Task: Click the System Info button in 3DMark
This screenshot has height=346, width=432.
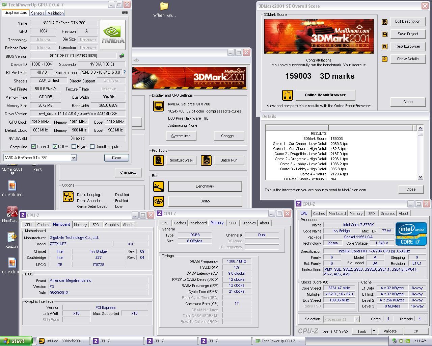Action: pyautogui.click(x=181, y=136)
